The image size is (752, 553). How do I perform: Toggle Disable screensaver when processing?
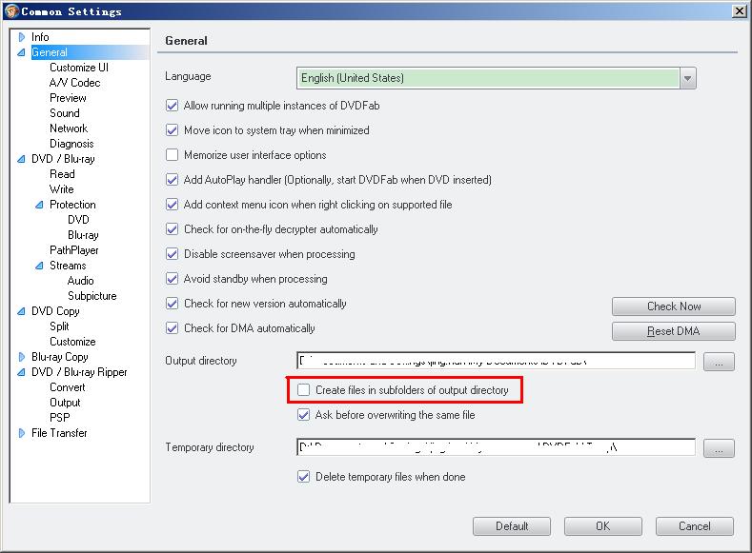point(172,254)
